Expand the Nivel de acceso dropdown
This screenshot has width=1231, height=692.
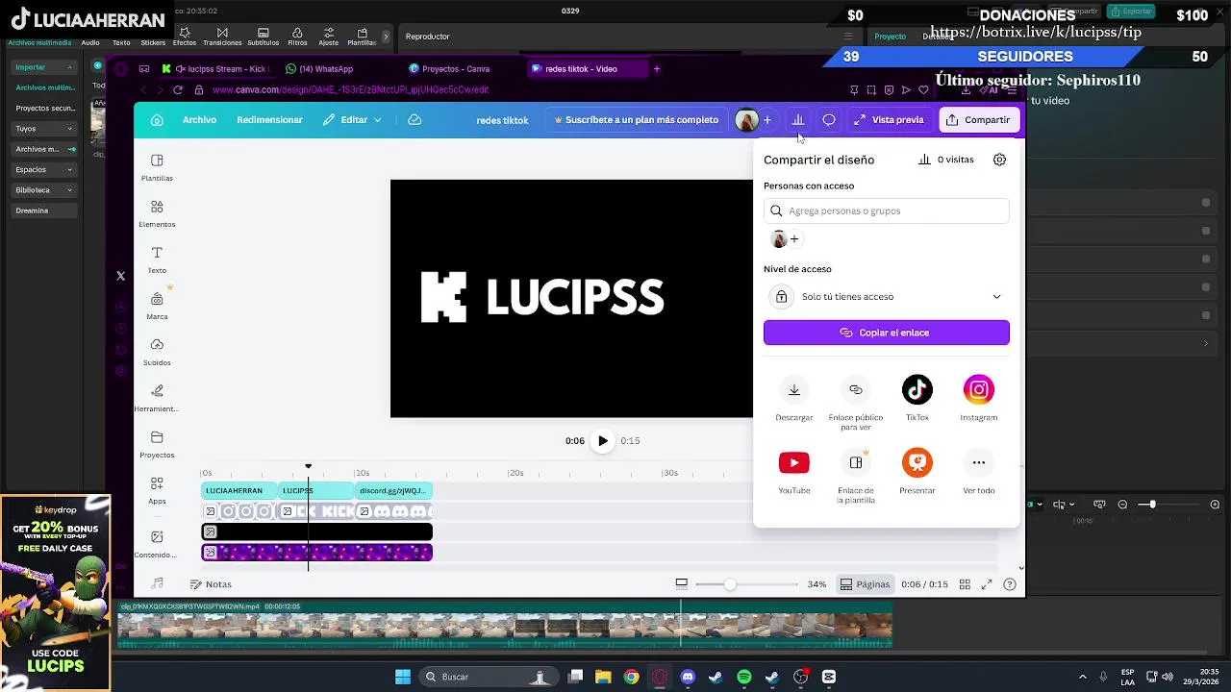[x=887, y=297]
